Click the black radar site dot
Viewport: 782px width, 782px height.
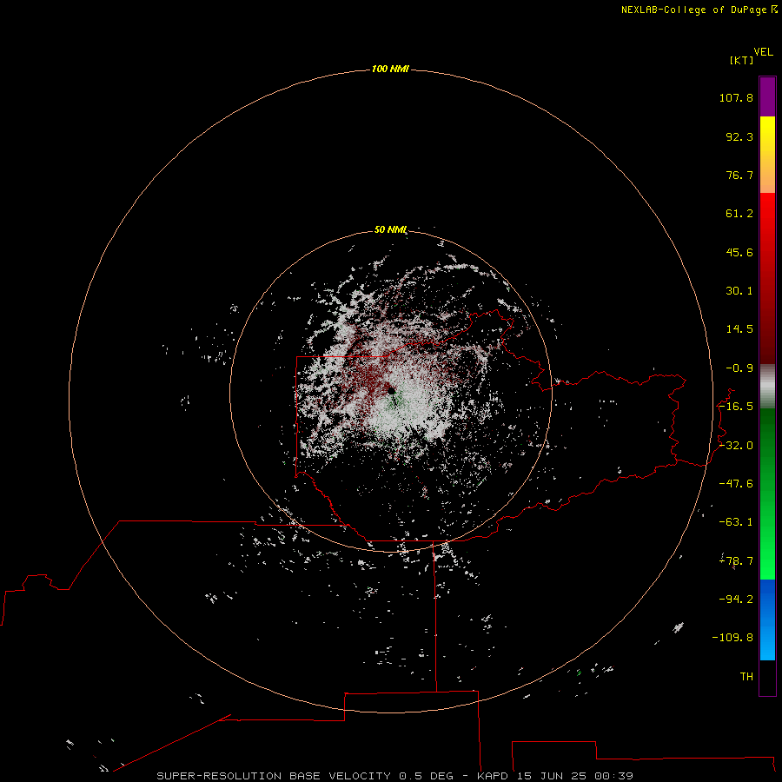tap(392, 391)
